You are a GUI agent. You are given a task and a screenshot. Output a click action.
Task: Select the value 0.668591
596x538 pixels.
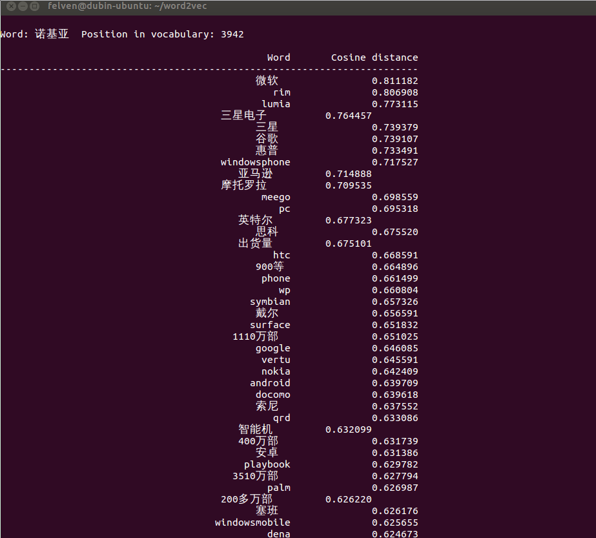click(x=395, y=255)
